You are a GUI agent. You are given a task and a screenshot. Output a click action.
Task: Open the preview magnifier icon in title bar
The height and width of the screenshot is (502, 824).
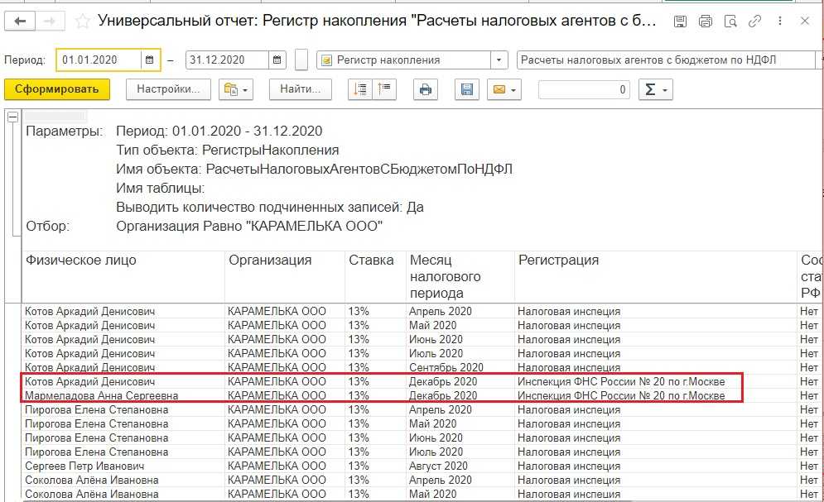pyautogui.click(x=730, y=21)
